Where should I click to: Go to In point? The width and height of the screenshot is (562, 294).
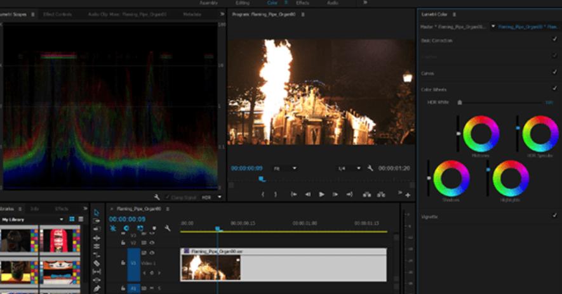[x=293, y=195]
